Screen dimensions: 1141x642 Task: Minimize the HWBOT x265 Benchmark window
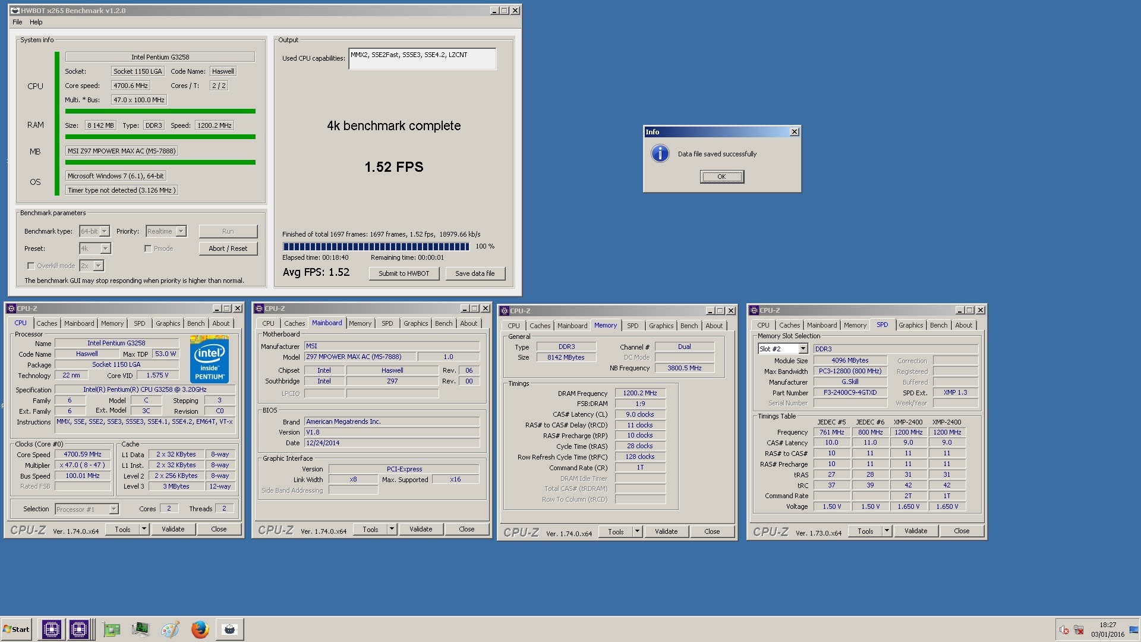point(494,11)
